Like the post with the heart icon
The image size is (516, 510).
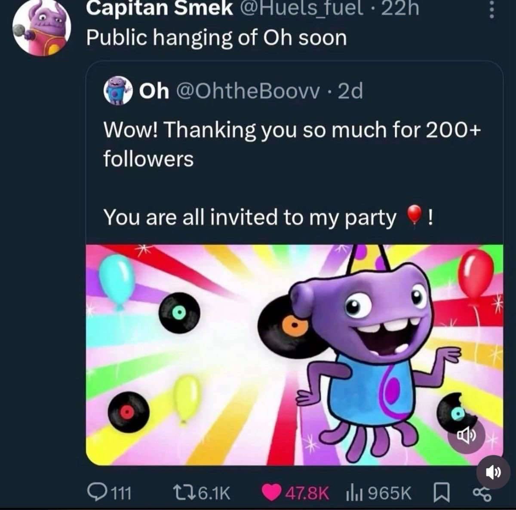271,492
